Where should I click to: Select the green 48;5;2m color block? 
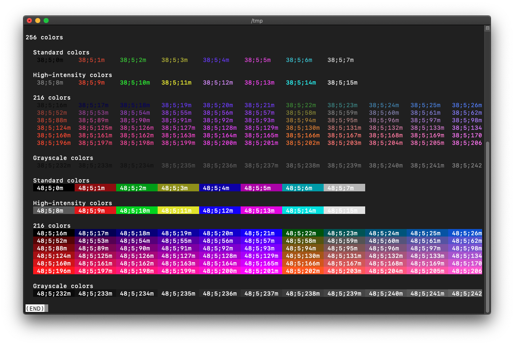pos(137,188)
